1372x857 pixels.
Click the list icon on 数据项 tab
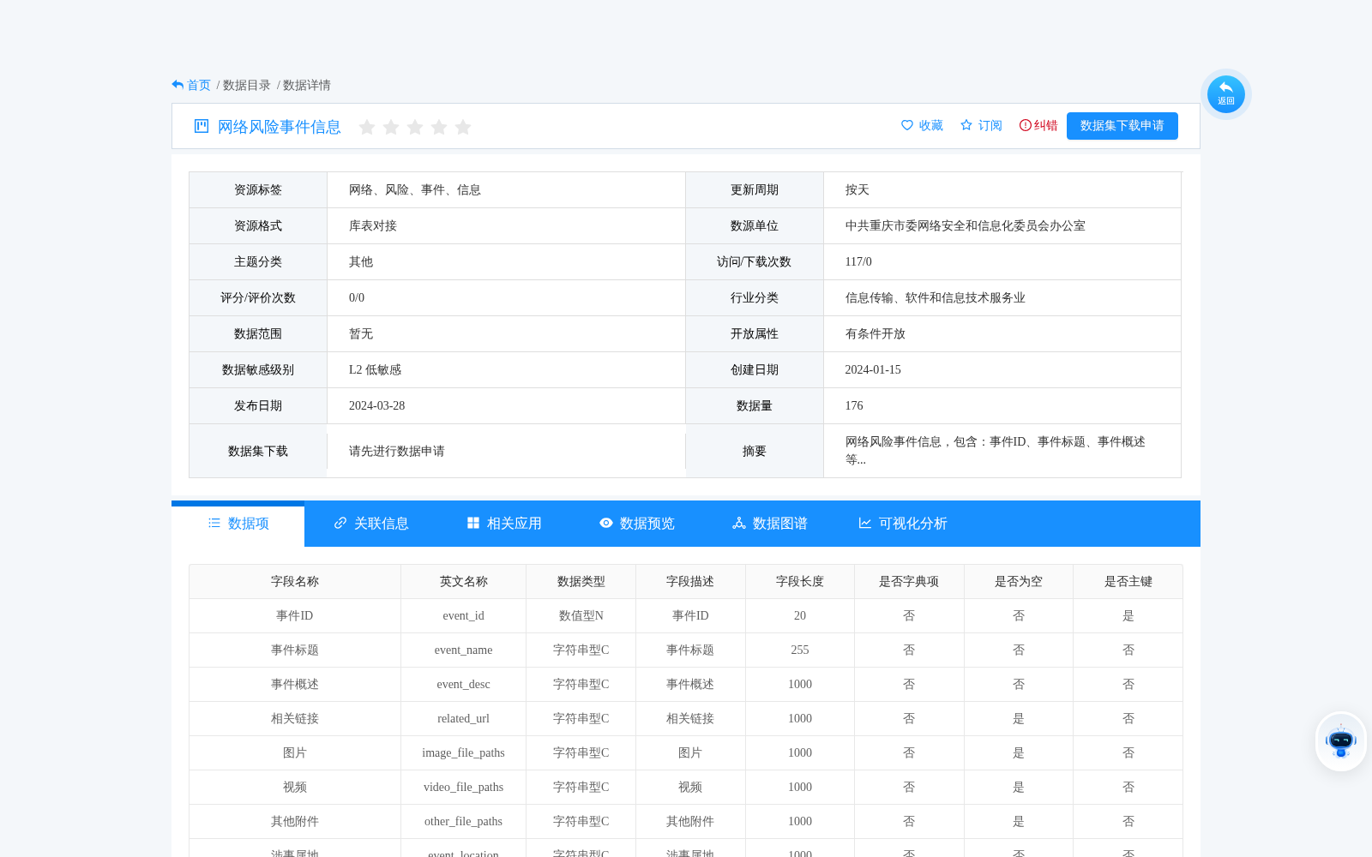214,523
